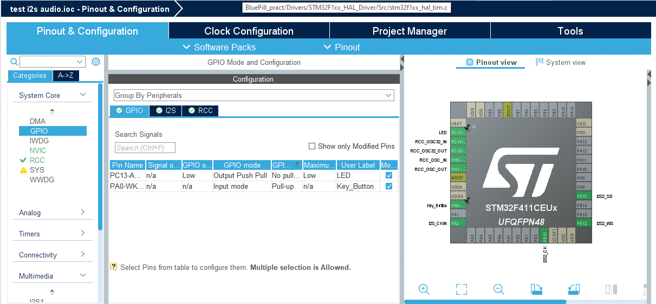Switch to Clock Configuration tab
Screen dimensions: 656x304
click(x=249, y=31)
